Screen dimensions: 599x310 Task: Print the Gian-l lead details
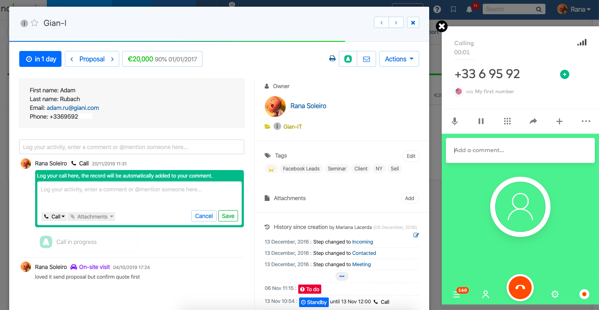coord(332,58)
